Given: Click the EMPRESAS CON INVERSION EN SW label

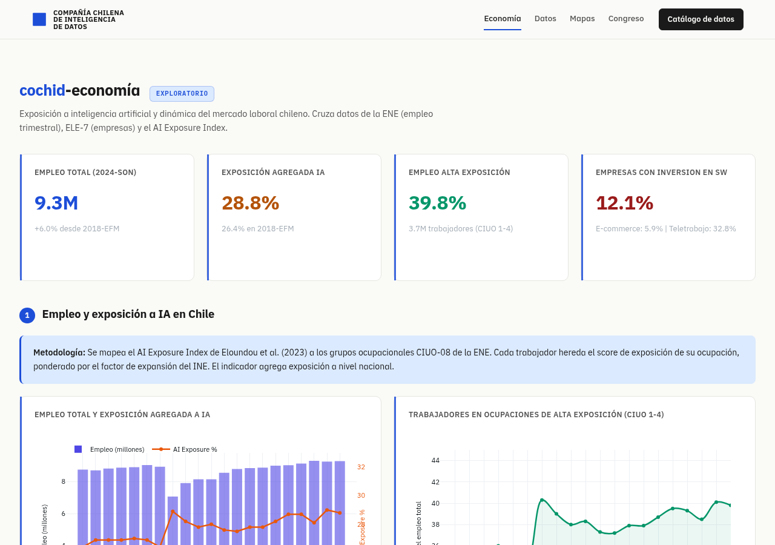Looking at the screenshot, I should click(x=662, y=173).
